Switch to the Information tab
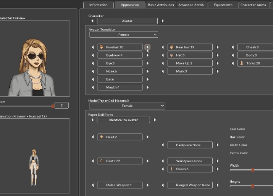 (x=98, y=5)
